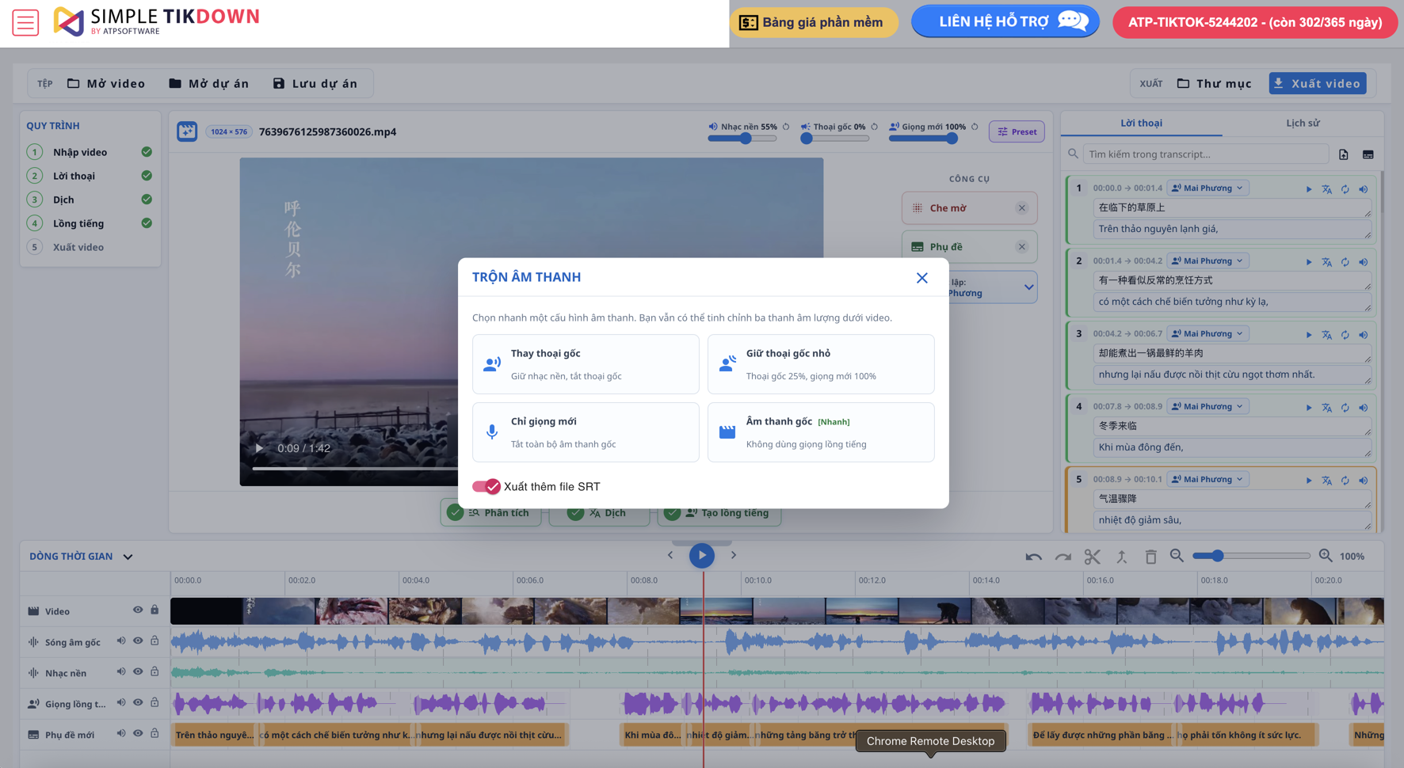The image size is (1404, 768).
Task: Translate segment 5 icon
Action: coord(1326,481)
